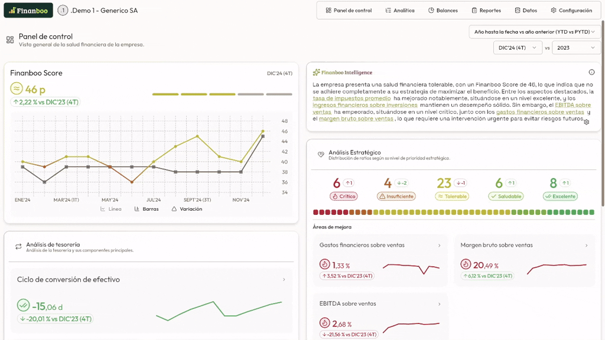Open the Analítica menu tab
Screen dimensions: 605x340
click(x=400, y=11)
